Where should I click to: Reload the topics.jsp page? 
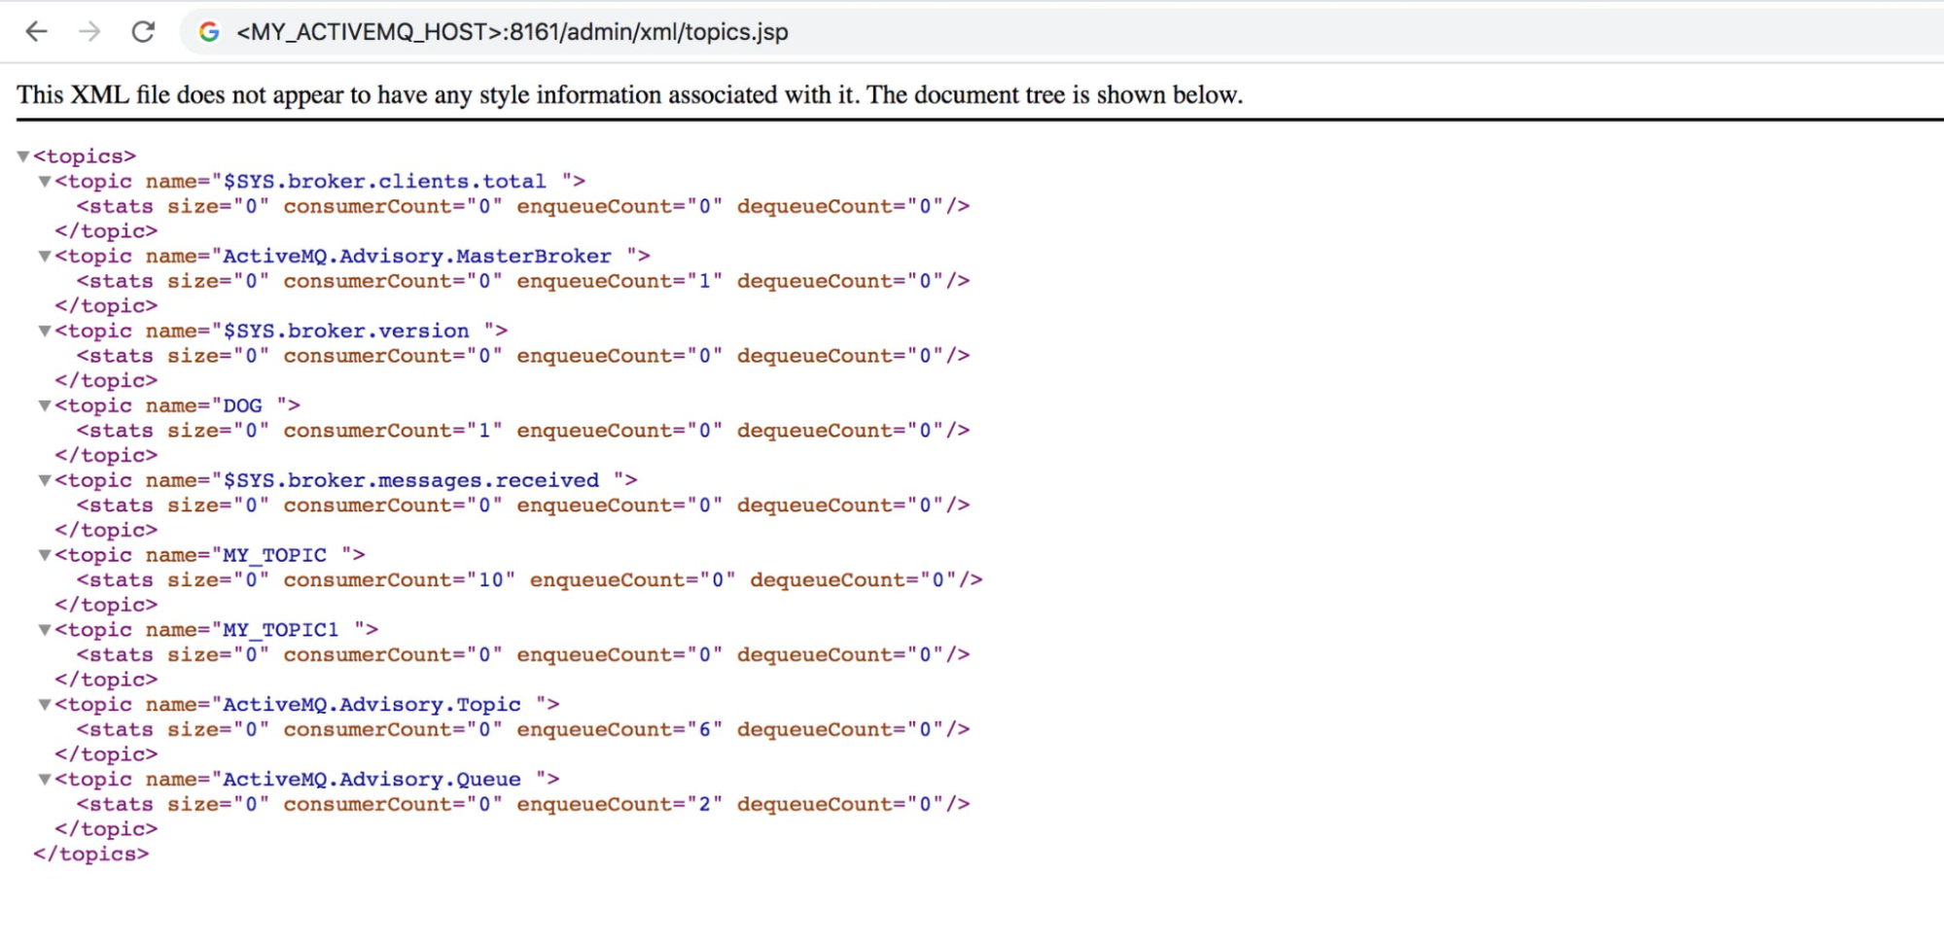click(x=143, y=32)
